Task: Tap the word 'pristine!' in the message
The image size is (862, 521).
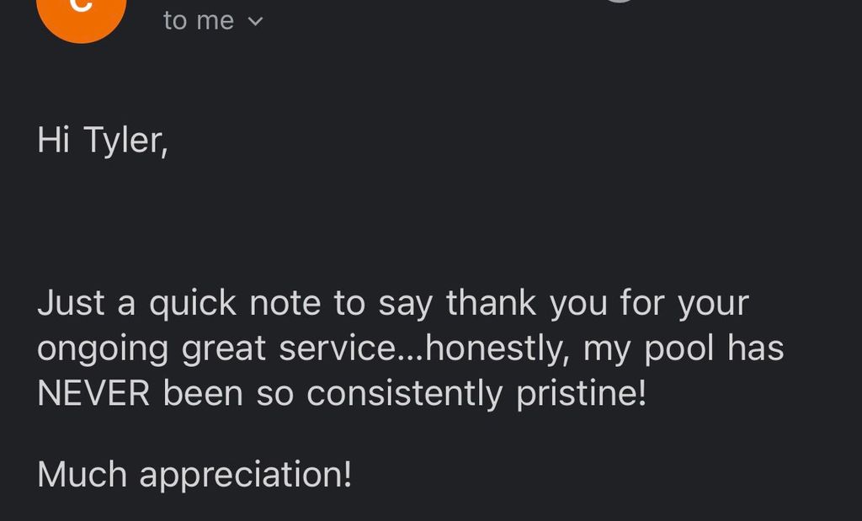Action: pos(581,394)
